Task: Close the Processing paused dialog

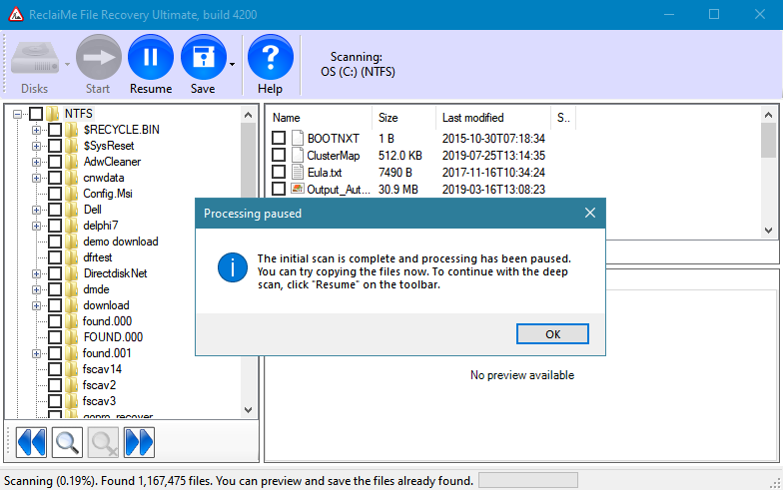Action: pyautogui.click(x=589, y=213)
